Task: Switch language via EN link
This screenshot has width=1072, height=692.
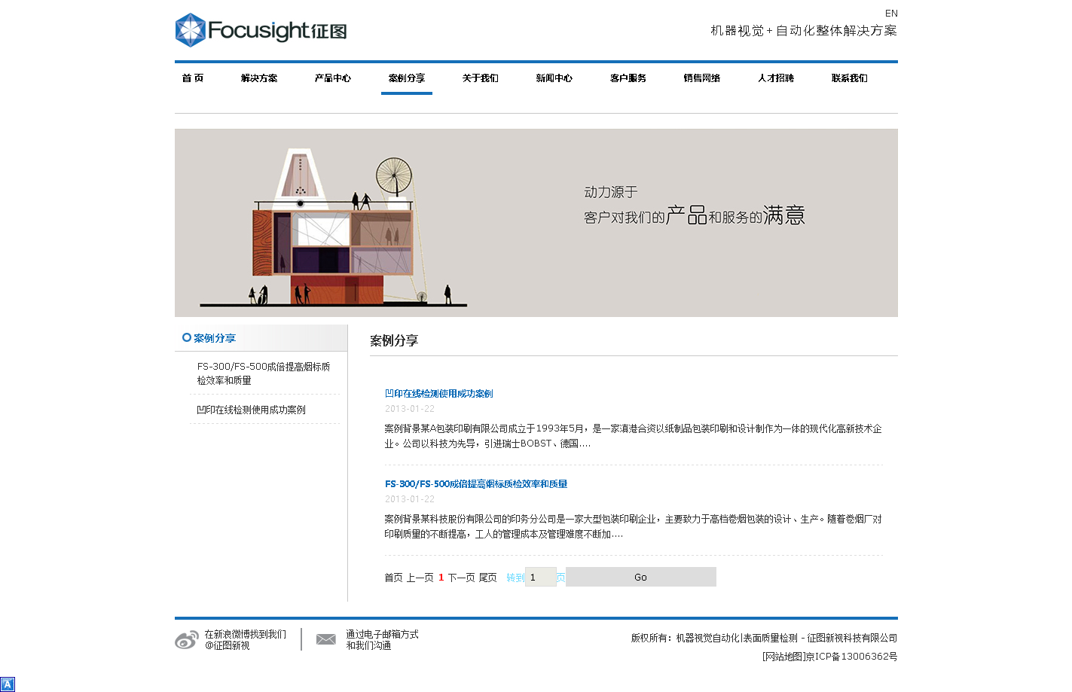Action: pyautogui.click(x=891, y=14)
